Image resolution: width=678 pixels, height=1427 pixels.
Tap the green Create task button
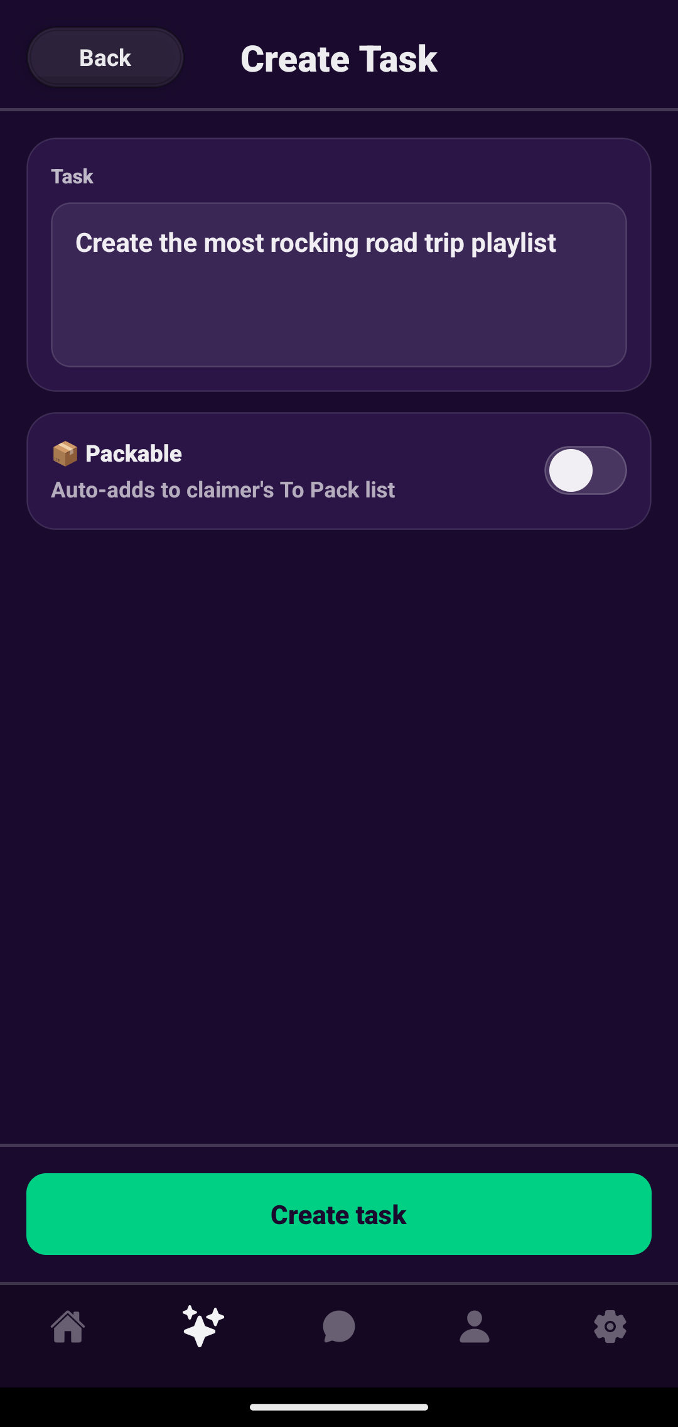339,1214
